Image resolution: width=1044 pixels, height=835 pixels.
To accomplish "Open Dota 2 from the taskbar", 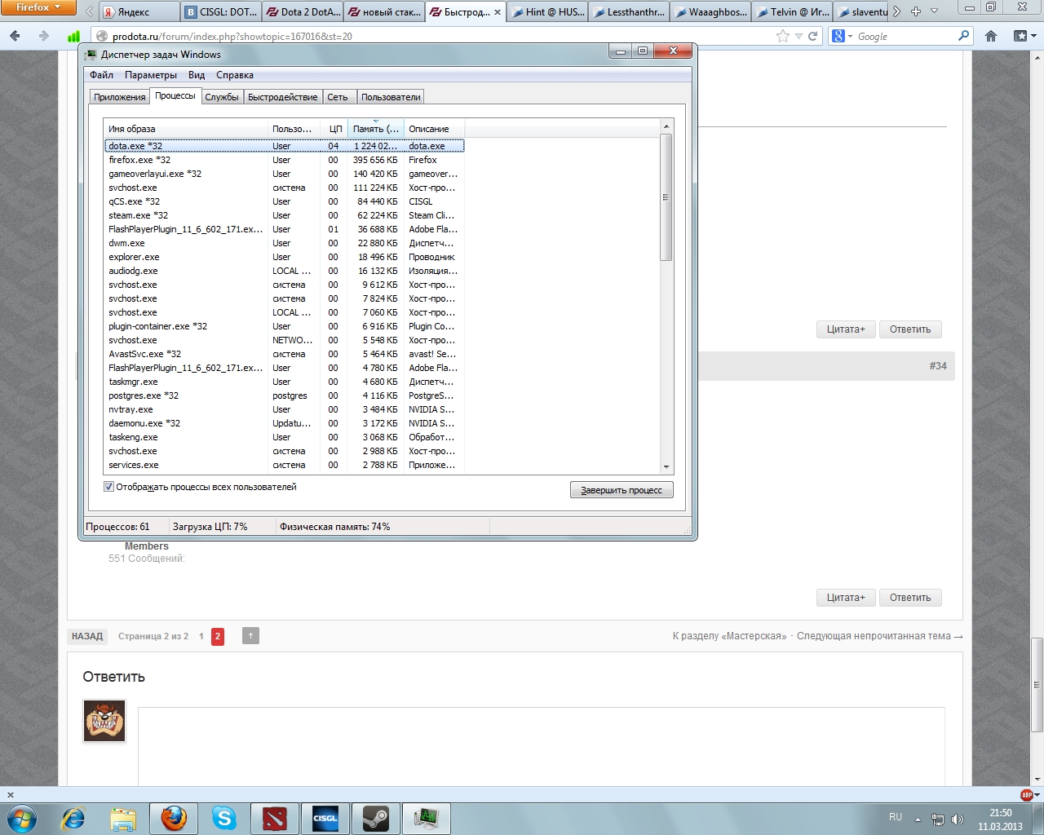I will tap(275, 818).
